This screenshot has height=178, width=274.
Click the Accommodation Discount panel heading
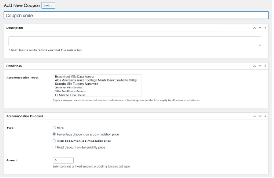[24, 116]
